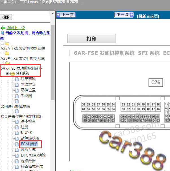Open the A25#-FXS folder icon

tap(7, 53)
